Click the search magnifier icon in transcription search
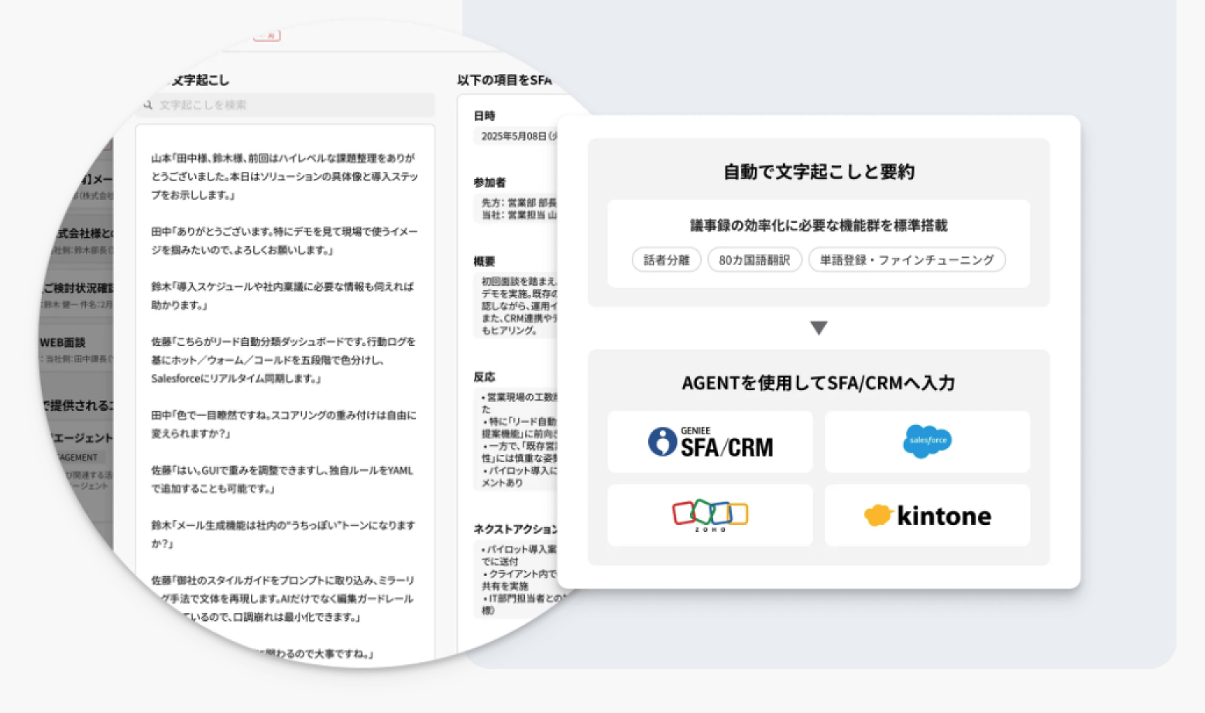This screenshot has height=713, width=1205. point(148,105)
